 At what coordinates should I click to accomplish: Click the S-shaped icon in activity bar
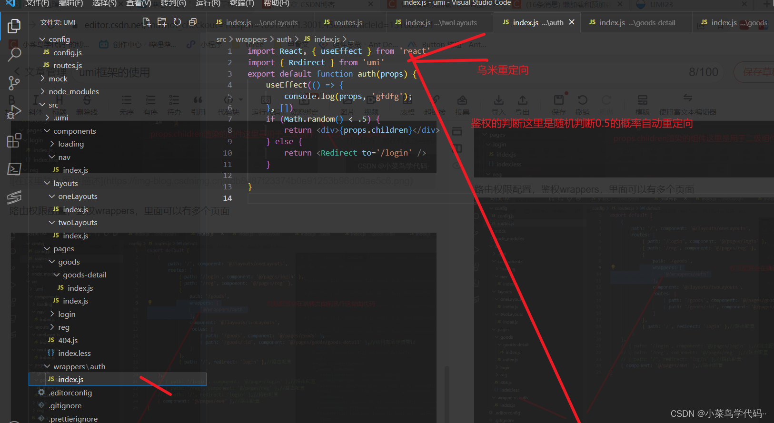[x=14, y=197]
